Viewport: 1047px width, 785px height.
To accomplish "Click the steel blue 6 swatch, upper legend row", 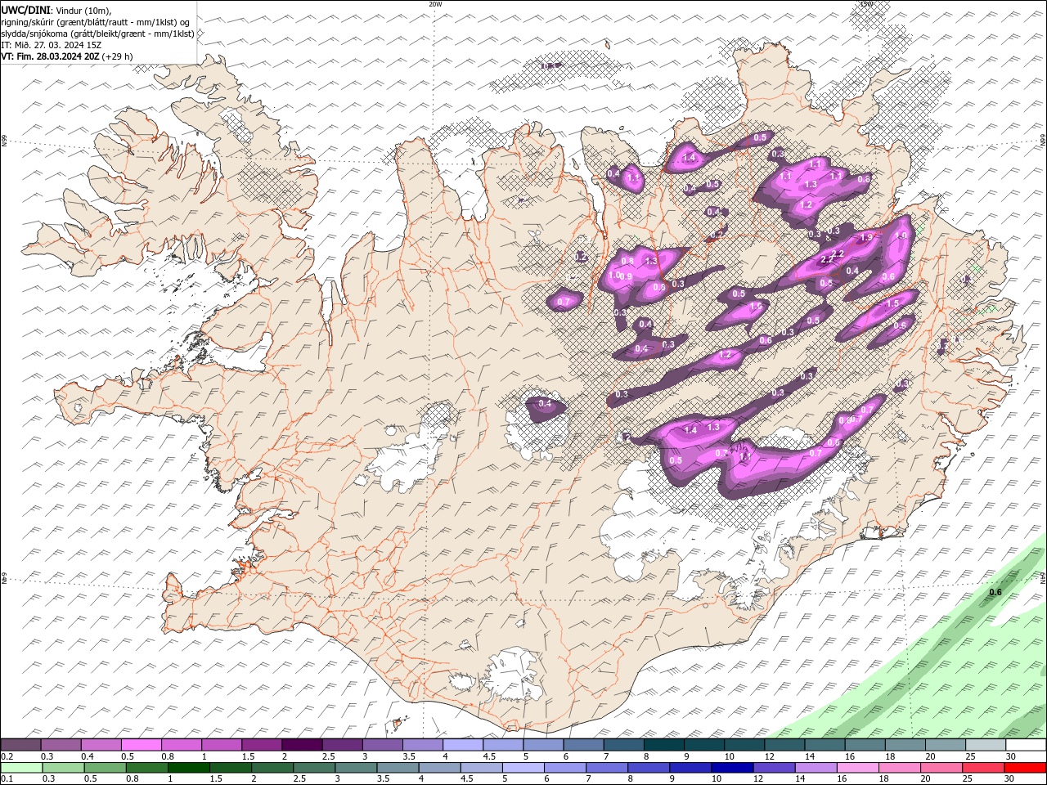I will (582, 744).
